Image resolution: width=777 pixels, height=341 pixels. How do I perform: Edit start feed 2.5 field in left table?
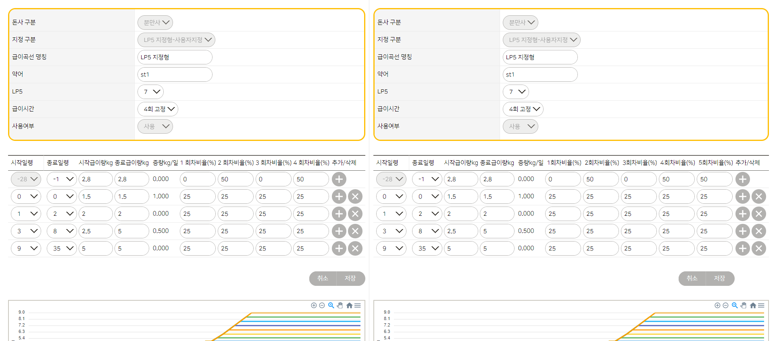pos(96,231)
